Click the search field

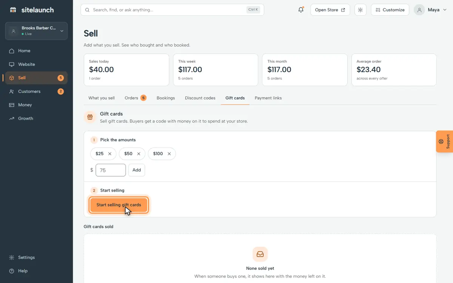pyautogui.click(x=172, y=10)
